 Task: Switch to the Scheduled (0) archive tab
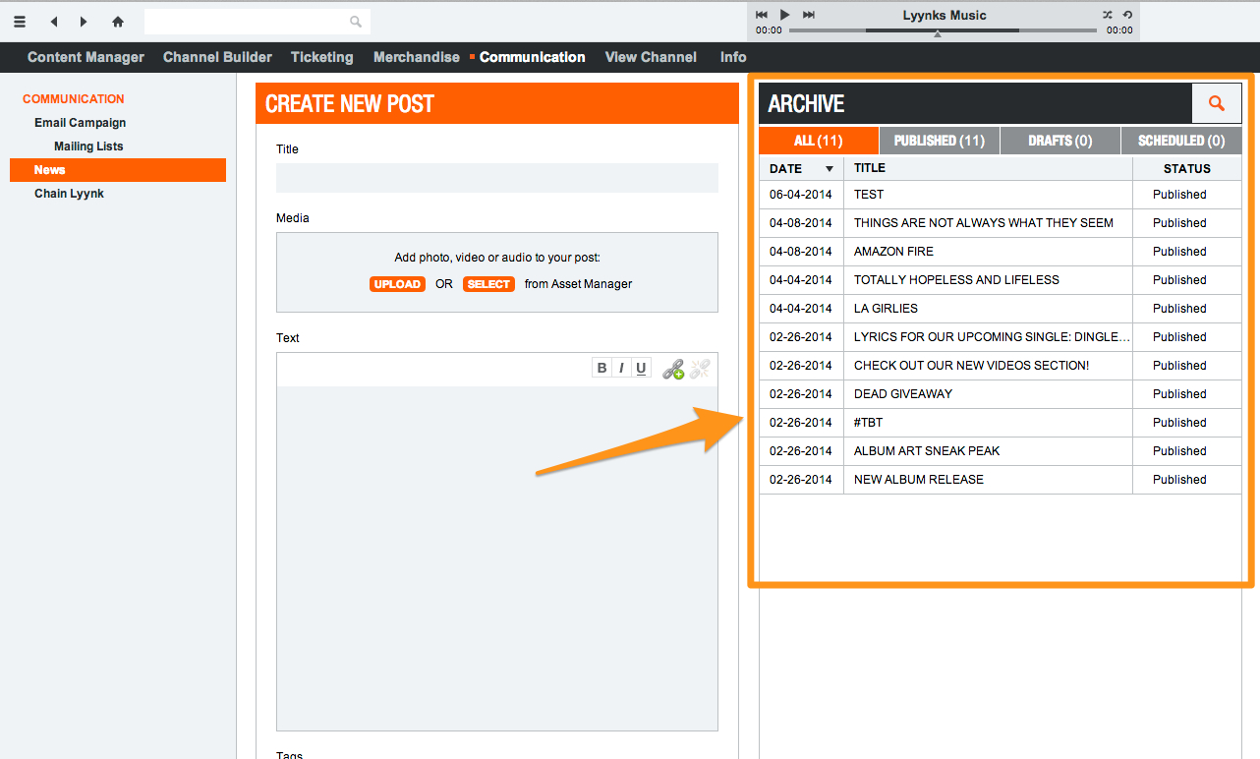(1181, 141)
